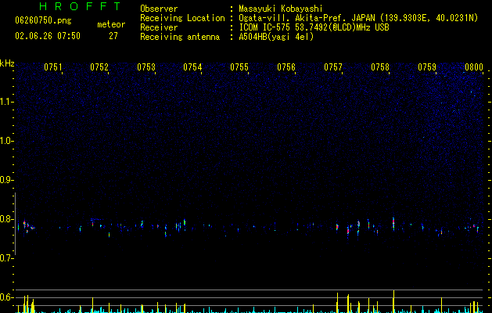Click the date stamp 02.06.26 07:50
The image size is (492, 313).
(48, 36)
